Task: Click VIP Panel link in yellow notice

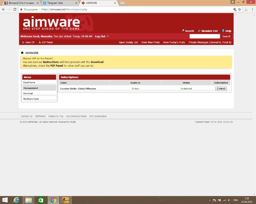Action: [x=57, y=66]
